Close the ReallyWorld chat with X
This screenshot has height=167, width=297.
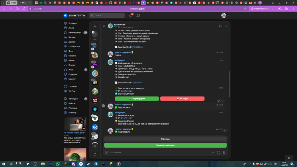[104, 26]
